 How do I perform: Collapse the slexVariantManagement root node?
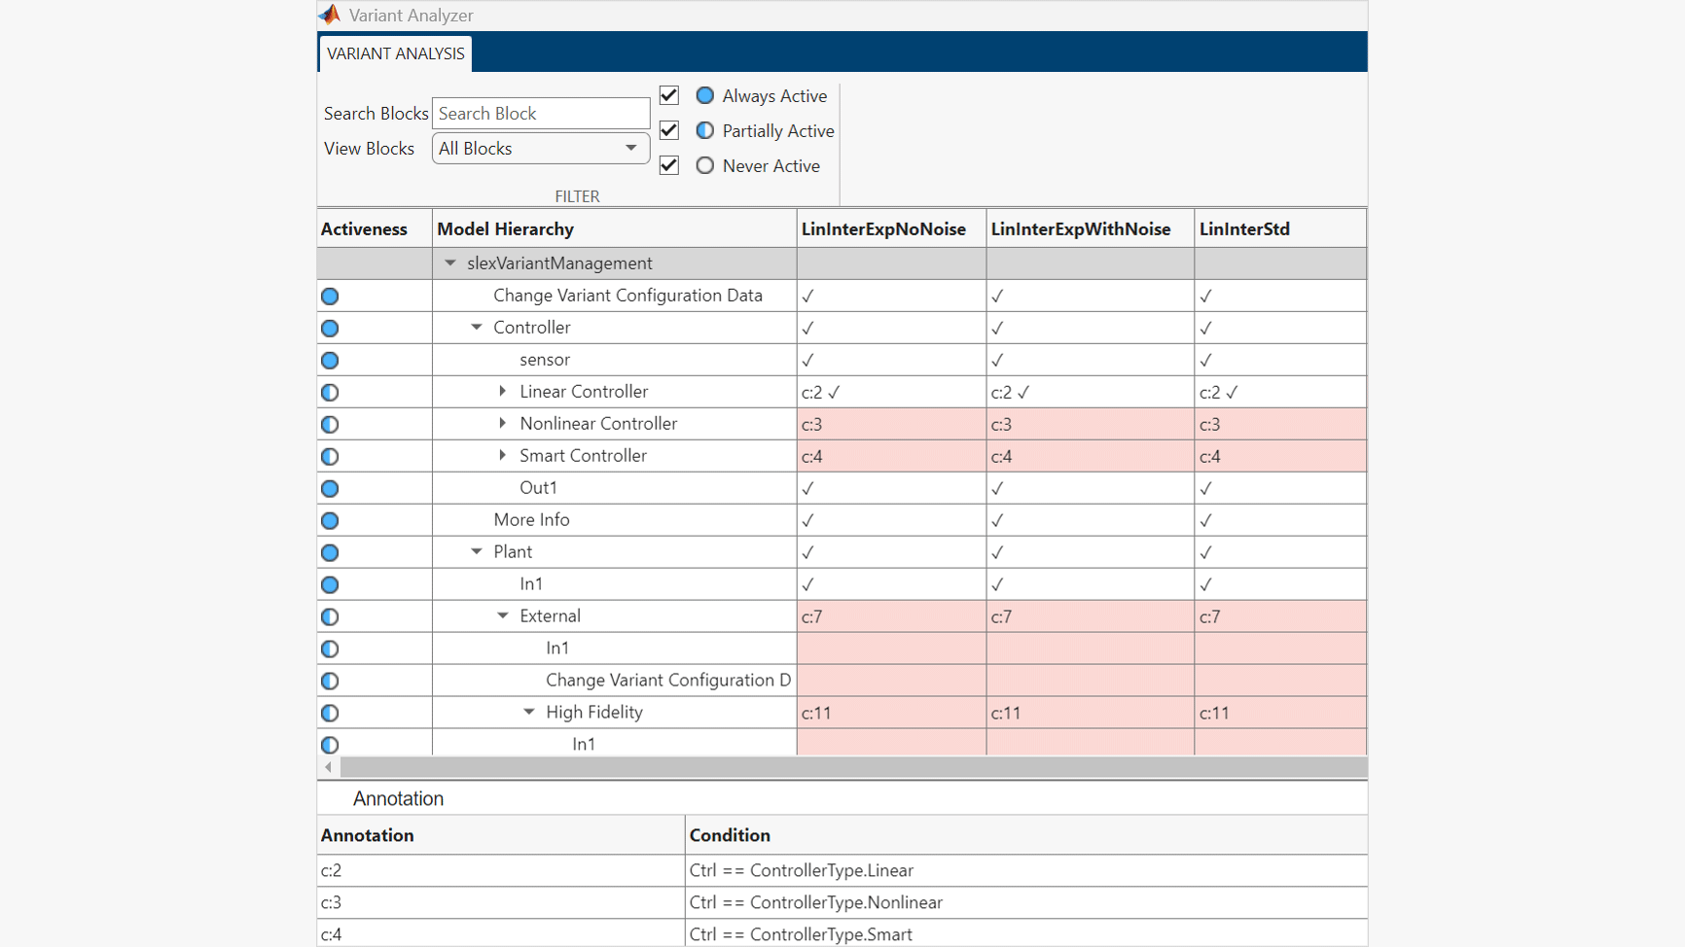click(x=450, y=263)
